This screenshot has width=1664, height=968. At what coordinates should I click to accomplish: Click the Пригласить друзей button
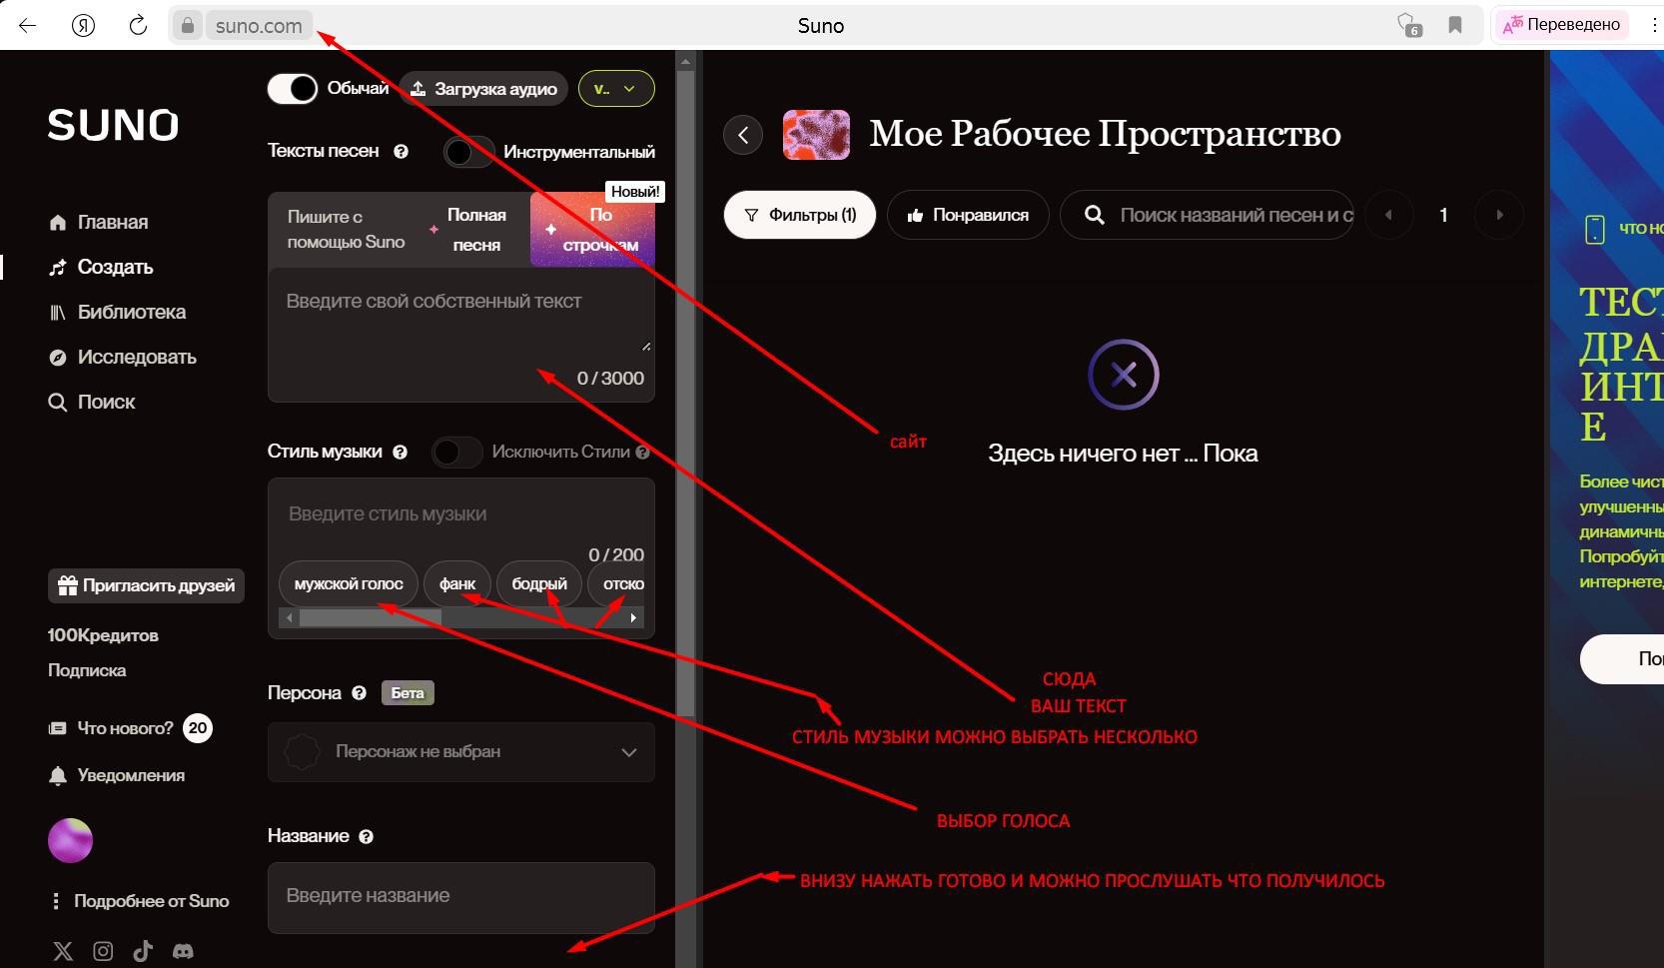(147, 586)
